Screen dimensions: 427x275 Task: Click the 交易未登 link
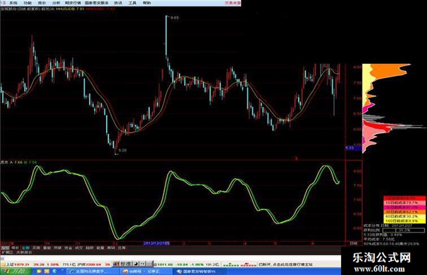coord(233,3)
